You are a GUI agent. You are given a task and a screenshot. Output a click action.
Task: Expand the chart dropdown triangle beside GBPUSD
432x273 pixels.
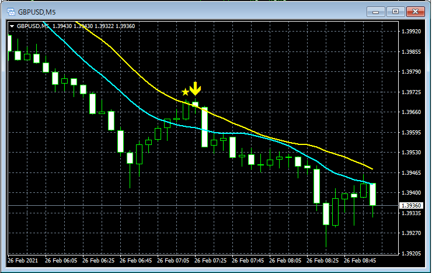(12, 26)
